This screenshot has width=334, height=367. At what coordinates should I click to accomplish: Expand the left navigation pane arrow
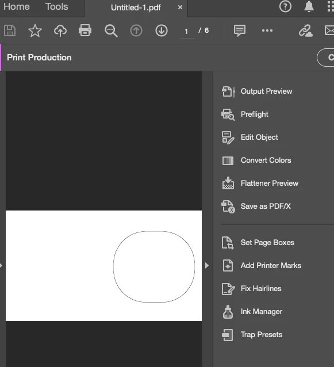click(x=1, y=265)
